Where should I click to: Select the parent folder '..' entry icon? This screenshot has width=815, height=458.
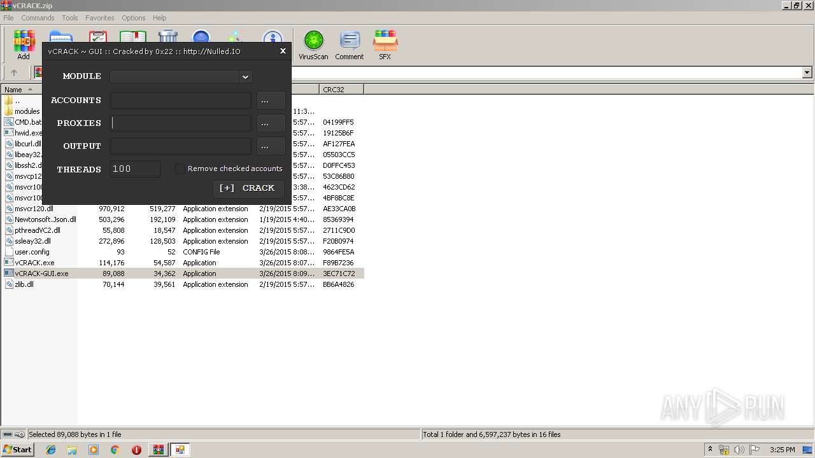point(9,101)
